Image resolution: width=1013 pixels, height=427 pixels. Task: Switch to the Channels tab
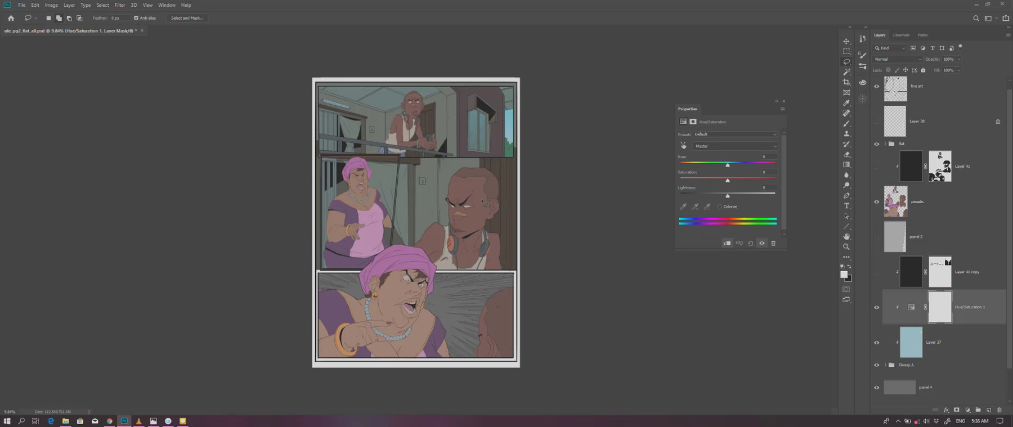pyautogui.click(x=901, y=35)
